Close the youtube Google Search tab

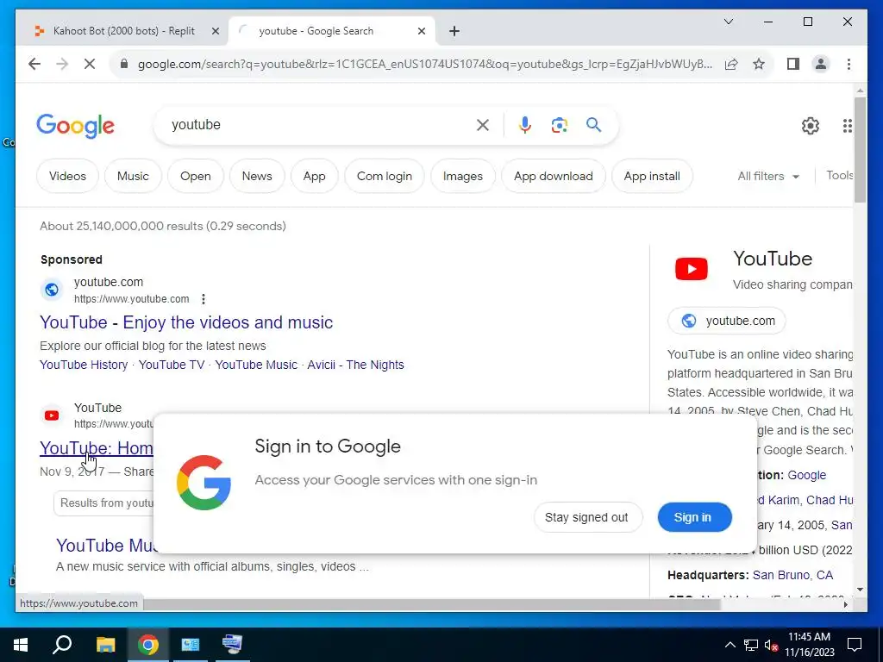coord(421,31)
